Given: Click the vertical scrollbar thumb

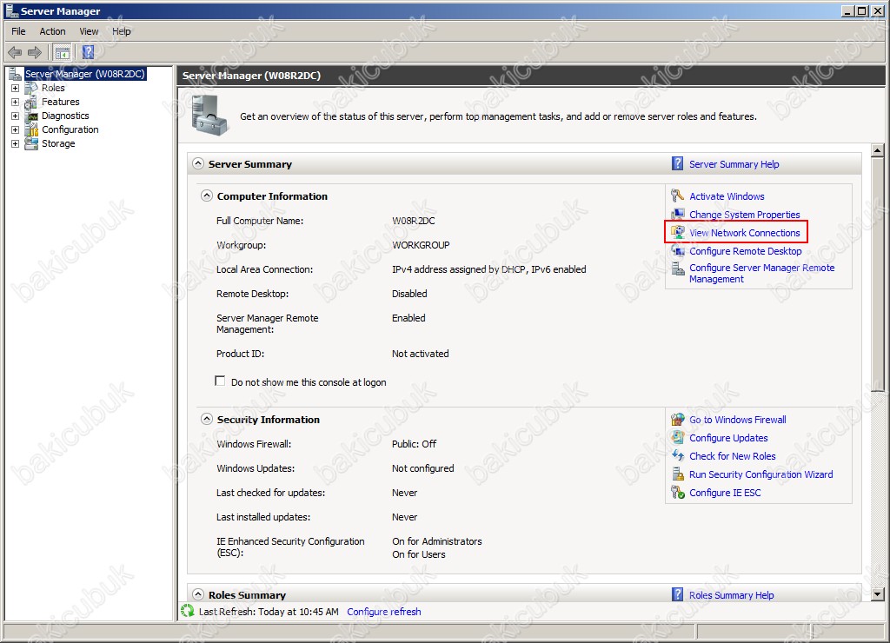Looking at the screenshot, I should (x=878, y=274).
